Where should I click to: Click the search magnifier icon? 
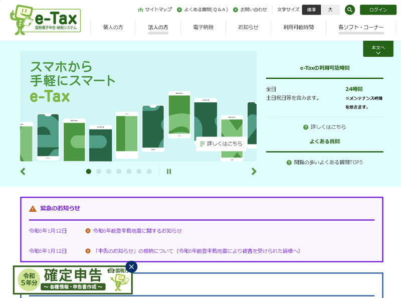[350, 10]
